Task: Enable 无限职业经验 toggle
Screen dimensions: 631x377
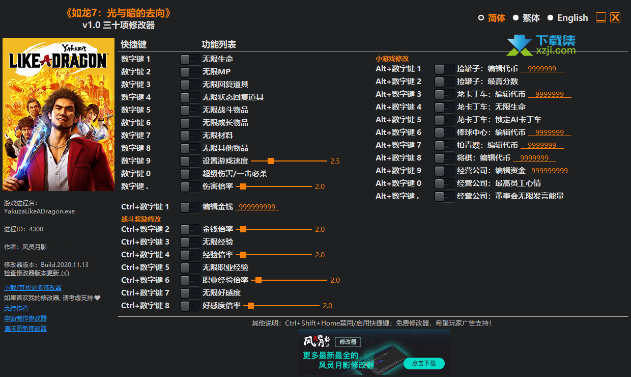Action: (190, 267)
